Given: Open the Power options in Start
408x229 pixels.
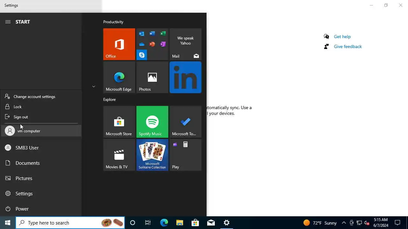Looking at the screenshot, I should (41, 209).
